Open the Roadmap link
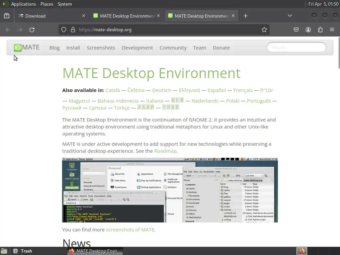This screenshot has width=340, height=255. point(165,151)
